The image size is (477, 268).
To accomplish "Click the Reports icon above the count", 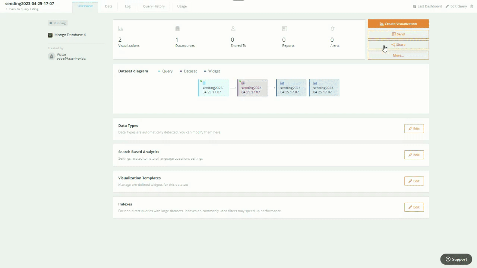I will 285,29.
